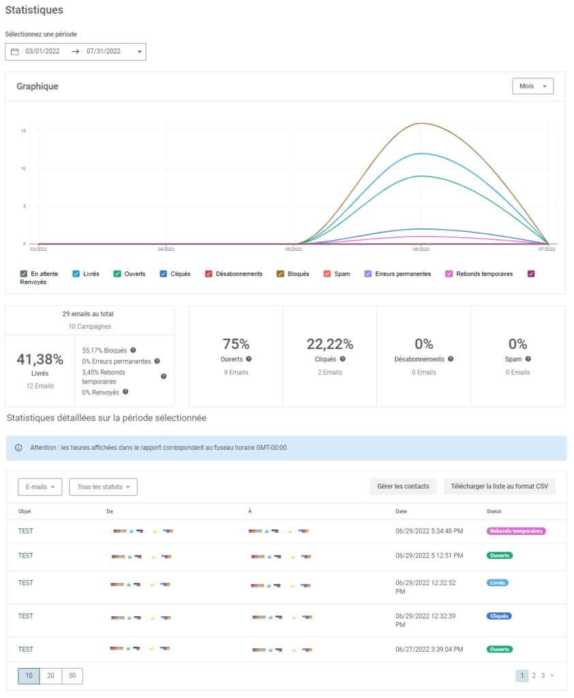Click the Cliqués status badge
The image size is (574, 698).
pyautogui.click(x=499, y=616)
